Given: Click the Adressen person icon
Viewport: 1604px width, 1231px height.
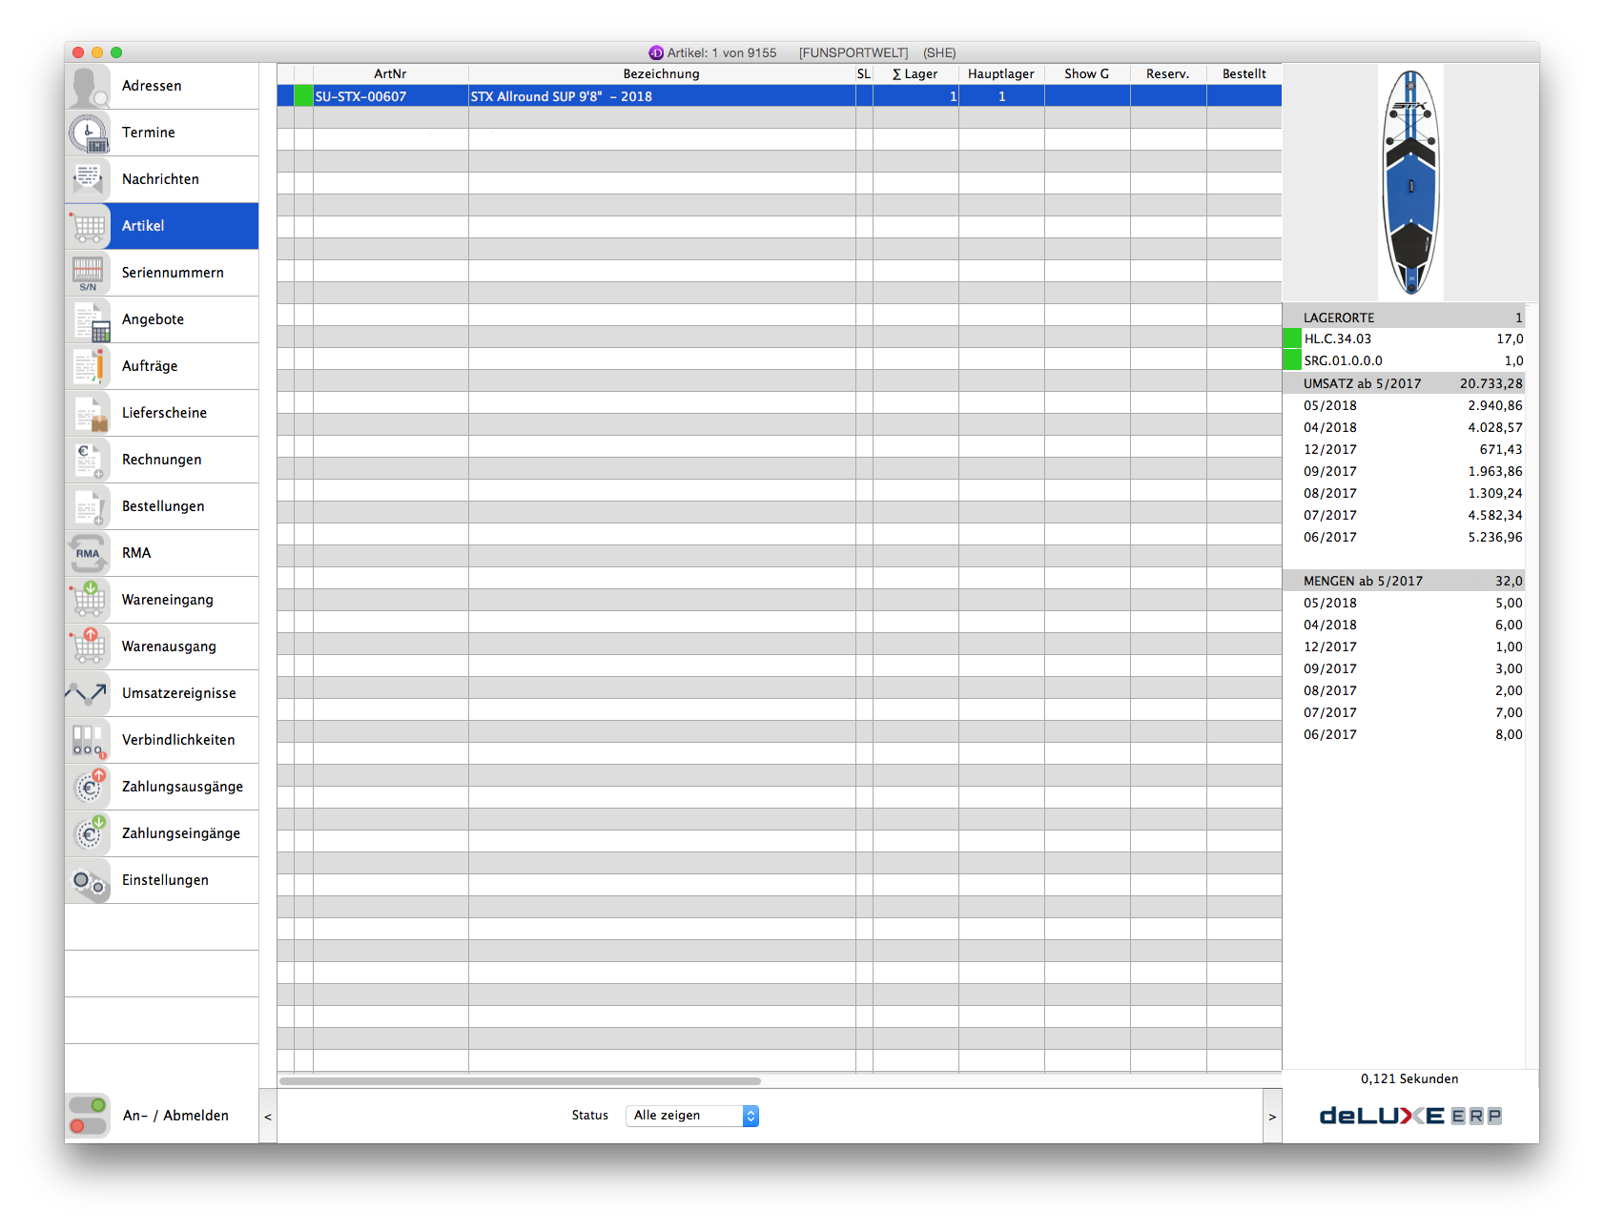Looking at the screenshot, I should [x=89, y=86].
